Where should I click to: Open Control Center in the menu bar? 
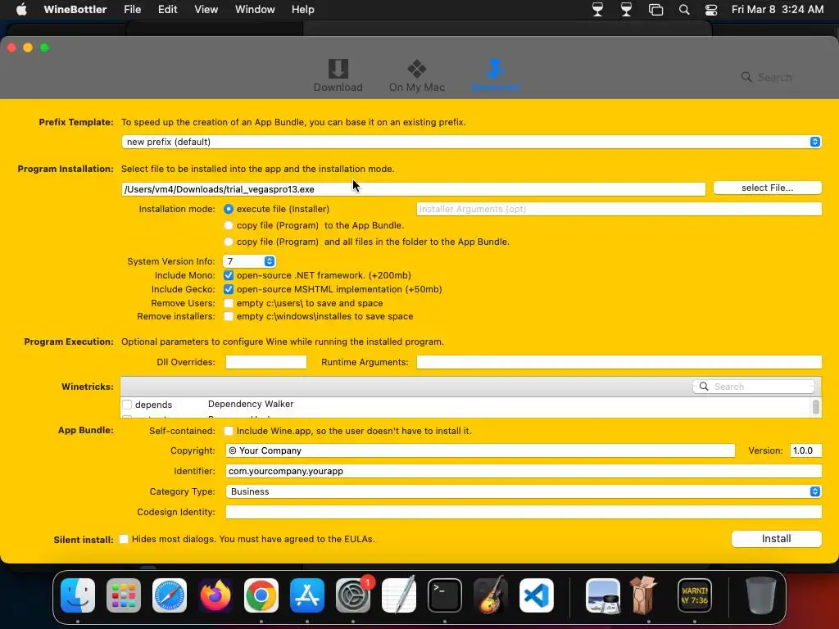click(x=711, y=9)
